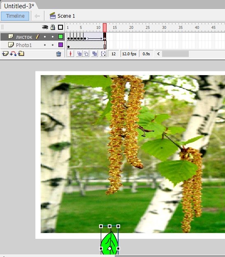Open Modify Onion Markers menu
Image resolution: width=225 pixels, height=257 pixels.
pyautogui.click(x=103, y=54)
